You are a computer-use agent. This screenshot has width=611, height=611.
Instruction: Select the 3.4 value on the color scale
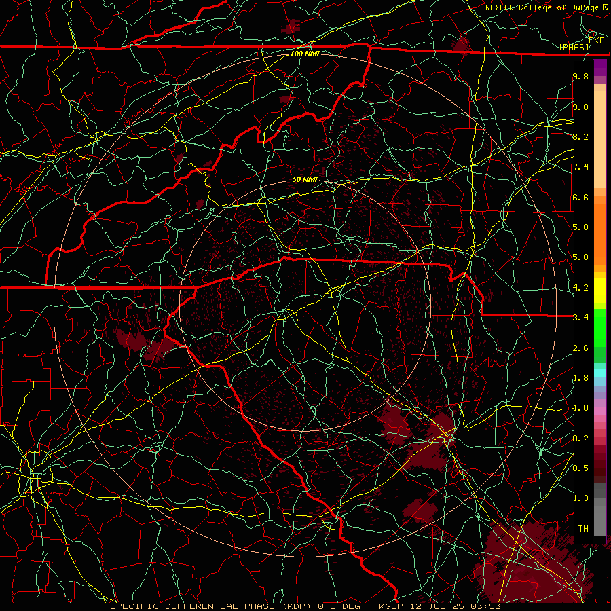tap(580, 318)
